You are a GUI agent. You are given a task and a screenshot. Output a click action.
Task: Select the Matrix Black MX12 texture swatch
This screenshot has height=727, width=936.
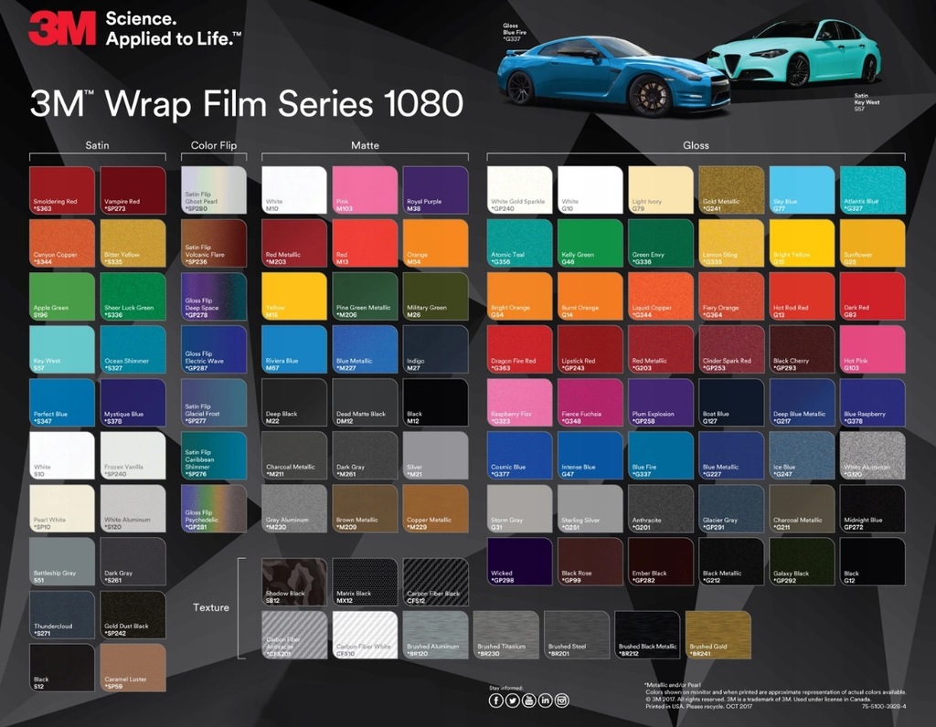[365, 582]
